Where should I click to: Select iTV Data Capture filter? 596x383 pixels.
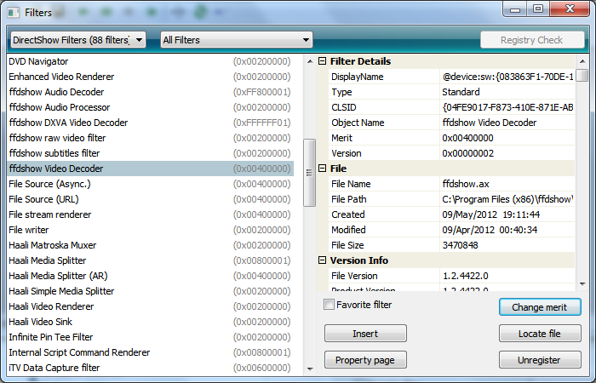tap(150, 368)
